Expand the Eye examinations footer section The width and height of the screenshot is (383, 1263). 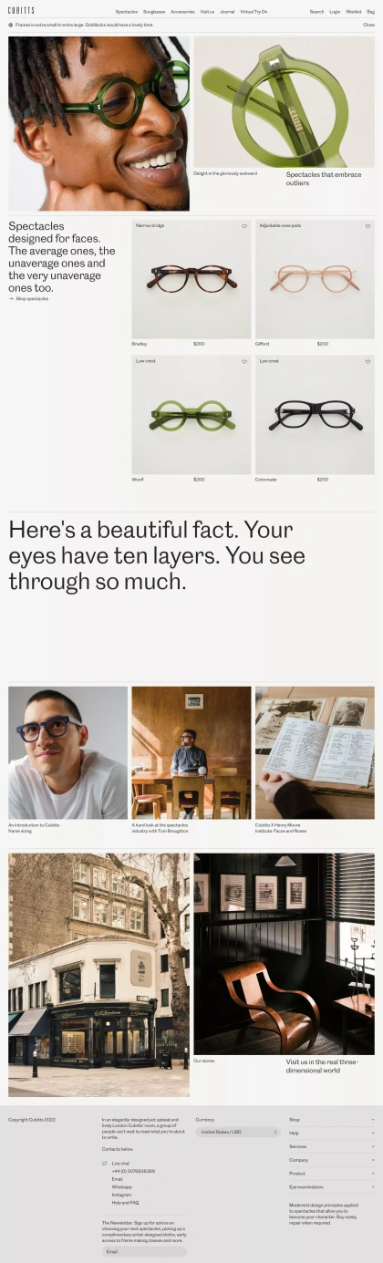pos(331,1186)
